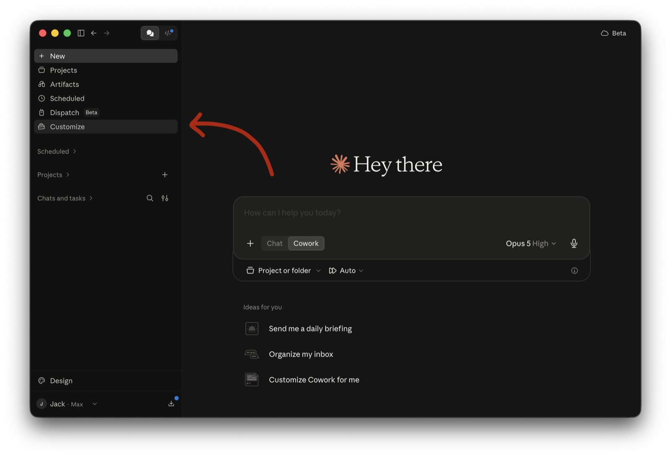The image size is (671, 457).
Task: Choose 'Organize my inbox' idea
Action: coord(301,355)
